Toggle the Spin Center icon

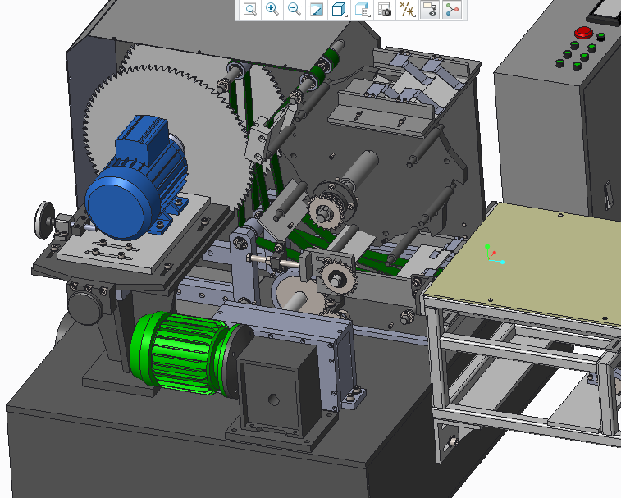[452, 9]
